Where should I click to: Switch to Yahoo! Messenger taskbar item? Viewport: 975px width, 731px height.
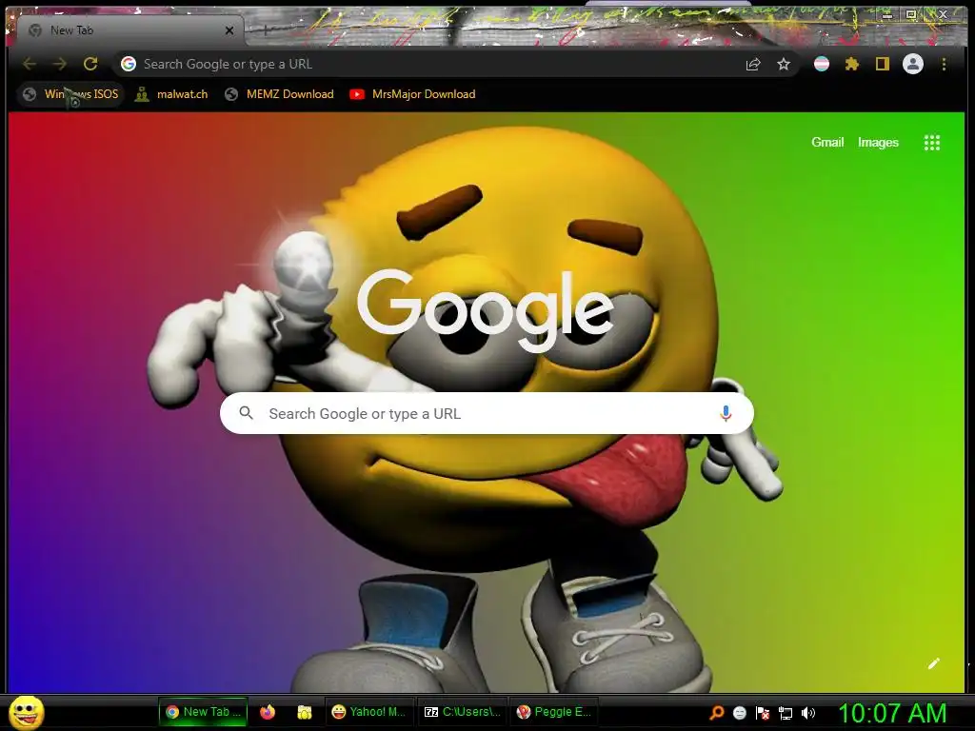point(368,712)
